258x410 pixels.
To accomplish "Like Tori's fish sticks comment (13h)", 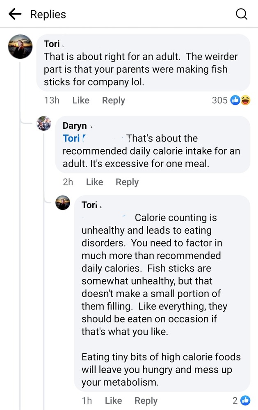I will point(81,100).
